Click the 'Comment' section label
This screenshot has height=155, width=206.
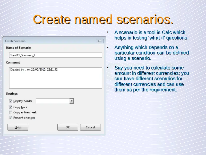point(13,63)
